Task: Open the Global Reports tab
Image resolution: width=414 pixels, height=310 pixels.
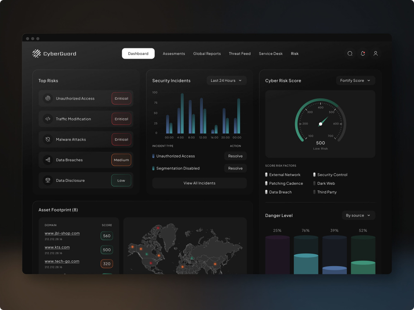Action: (x=207, y=53)
